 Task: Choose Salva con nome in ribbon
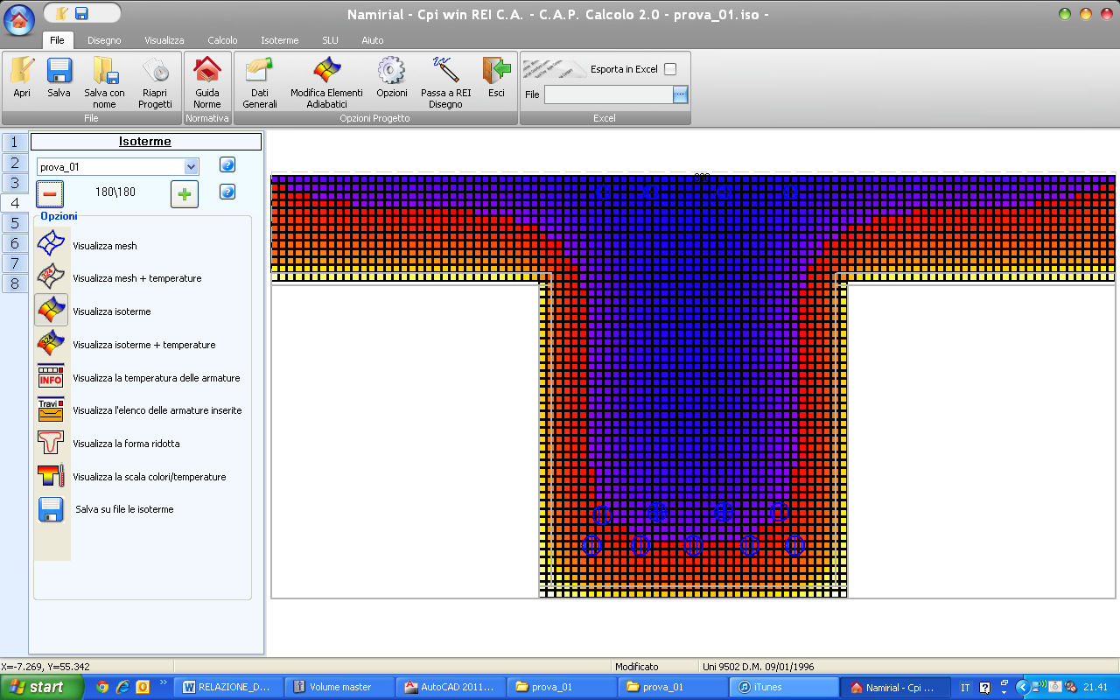pyautogui.click(x=105, y=82)
